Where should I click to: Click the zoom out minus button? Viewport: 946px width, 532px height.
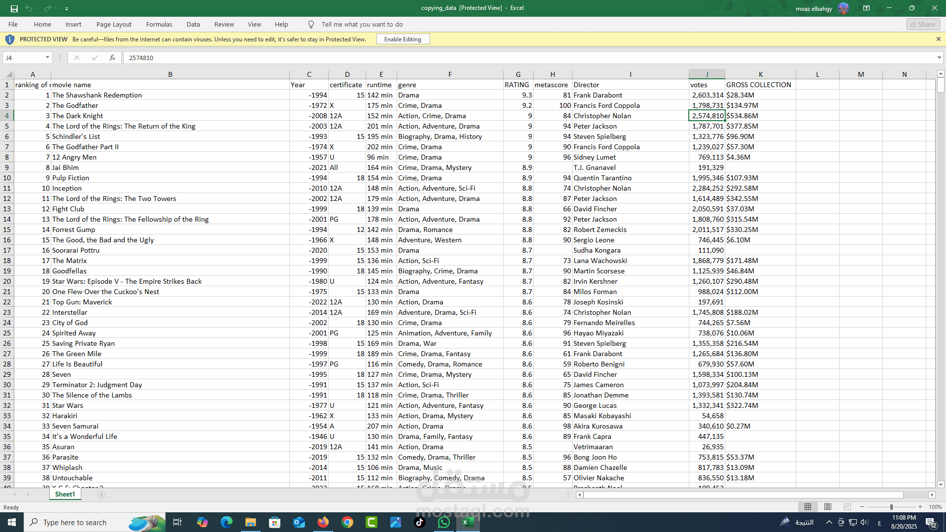pyautogui.click(x=862, y=507)
